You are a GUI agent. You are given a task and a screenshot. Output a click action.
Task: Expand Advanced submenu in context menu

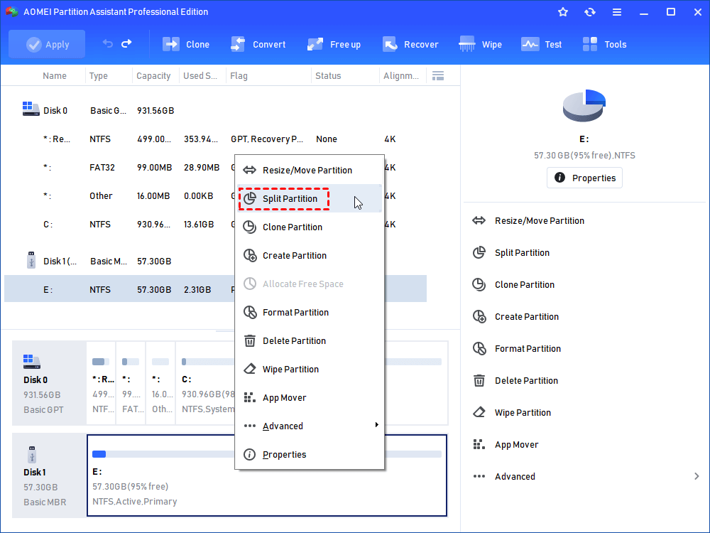coord(310,426)
